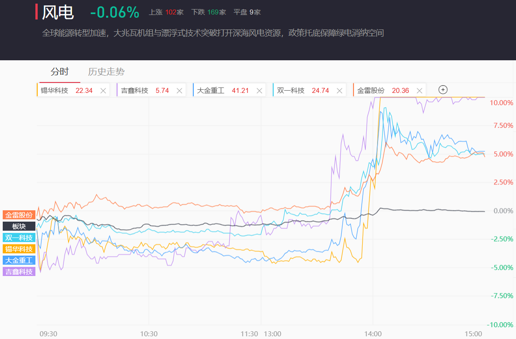Screen dimensions: 516x339
Task: Select the 分时 tab
Action: pyautogui.click(x=59, y=72)
